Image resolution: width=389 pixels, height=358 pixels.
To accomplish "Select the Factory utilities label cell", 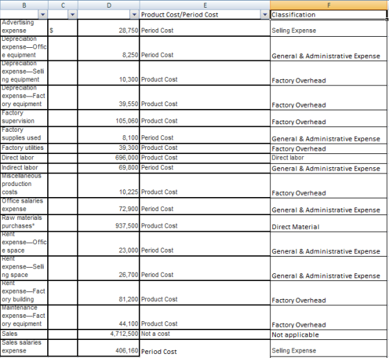I will [x=24, y=148].
